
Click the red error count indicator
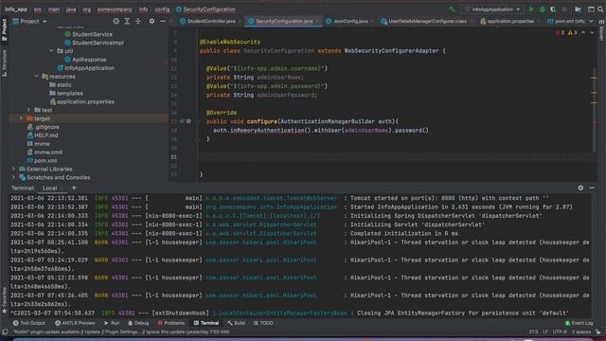click(560, 32)
